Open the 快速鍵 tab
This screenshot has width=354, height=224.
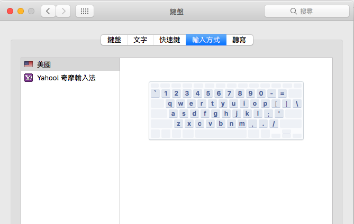(169, 40)
